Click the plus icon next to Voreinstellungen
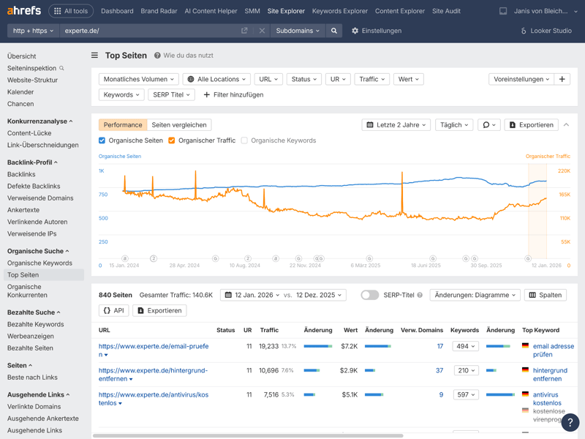 [562, 79]
